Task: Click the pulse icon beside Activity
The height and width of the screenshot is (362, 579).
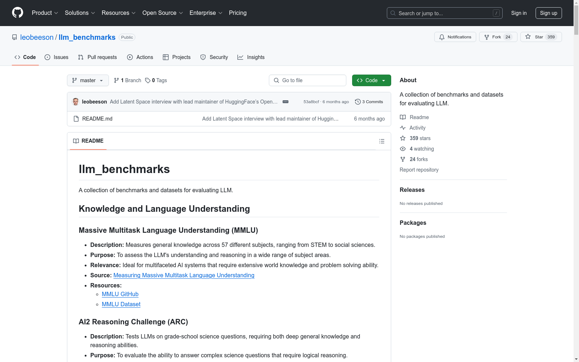Action: (x=403, y=128)
